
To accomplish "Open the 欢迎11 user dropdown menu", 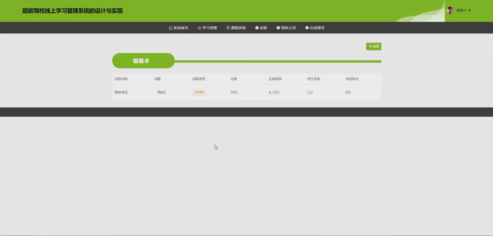I will 462,10.
